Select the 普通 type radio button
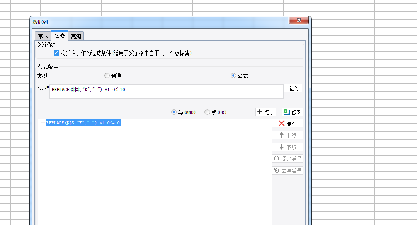Image resolution: width=417 pixels, height=225 pixels. (x=107, y=76)
